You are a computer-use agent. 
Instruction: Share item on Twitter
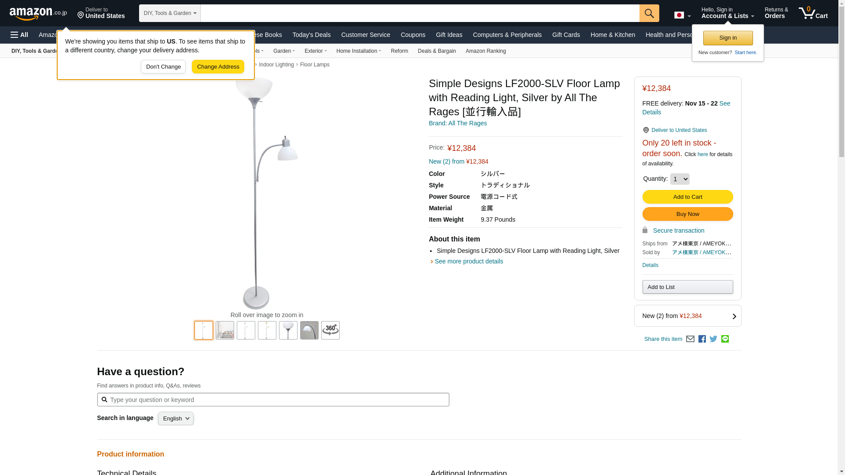click(x=713, y=339)
